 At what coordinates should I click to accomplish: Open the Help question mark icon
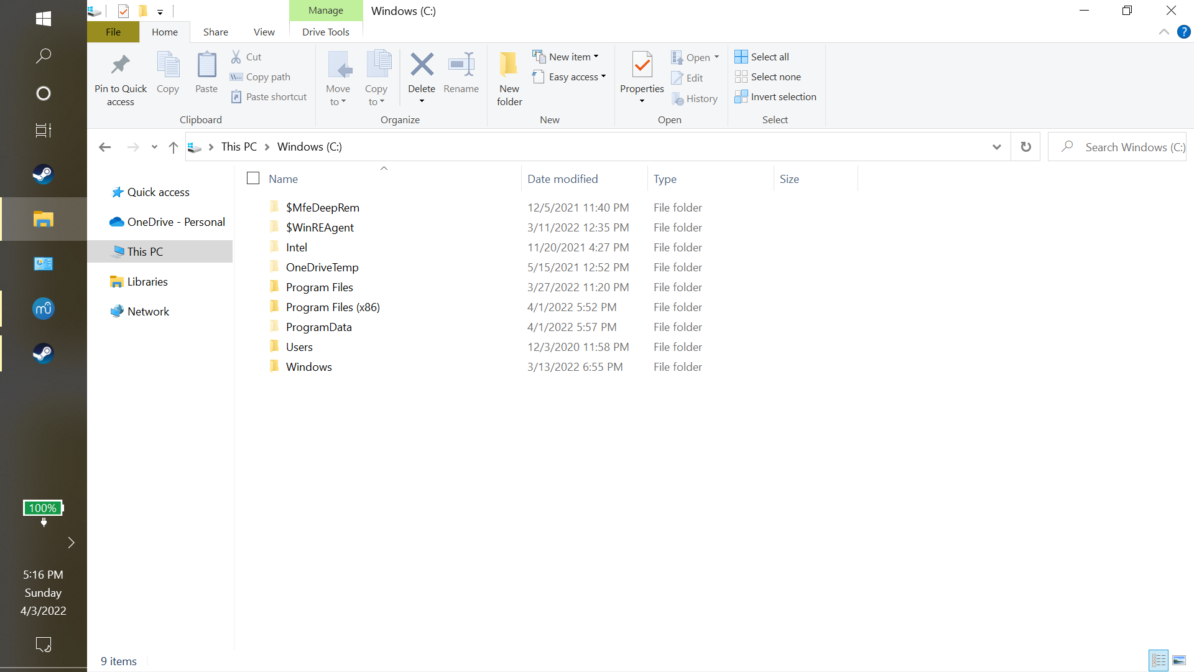pyautogui.click(x=1183, y=32)
